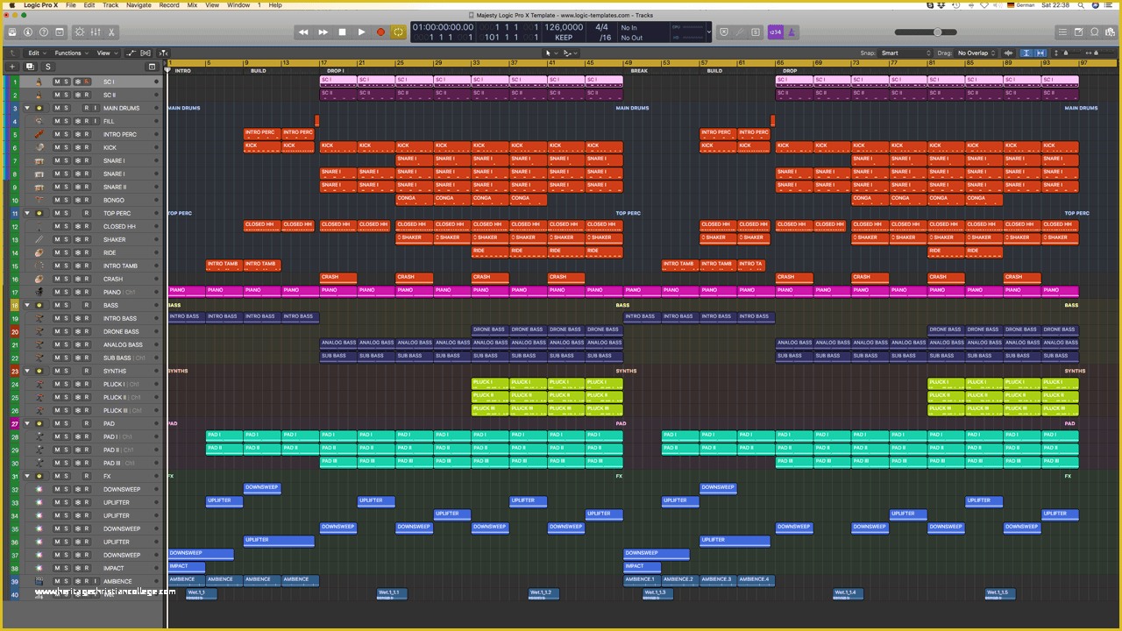The width and height of the screenshot is (1122, 631).
Task: Collapse the MAIN DRUMS track stack
Action: [x=27, y=108]
